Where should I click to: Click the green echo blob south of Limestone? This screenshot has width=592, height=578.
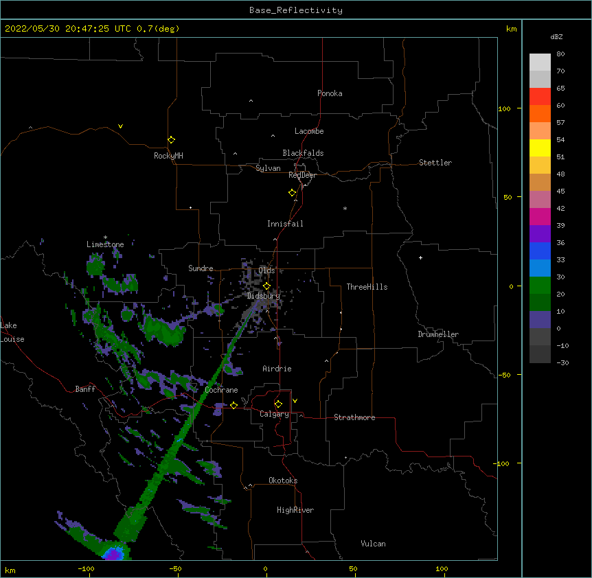(x=95, y=265)
